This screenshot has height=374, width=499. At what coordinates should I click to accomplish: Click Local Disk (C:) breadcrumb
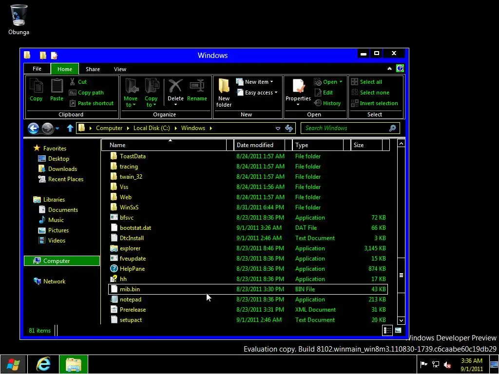pos(152,128)
